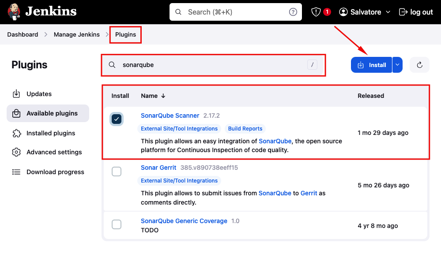Click the search help question mark icon

[293, 12]
